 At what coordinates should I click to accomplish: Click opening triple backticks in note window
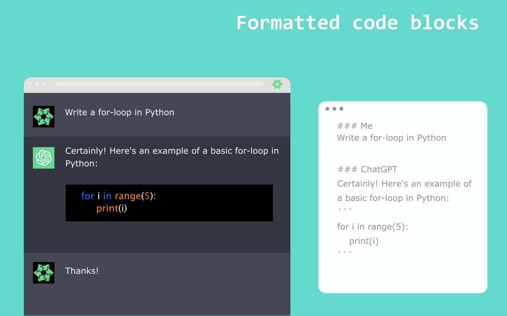coord(345,209)
